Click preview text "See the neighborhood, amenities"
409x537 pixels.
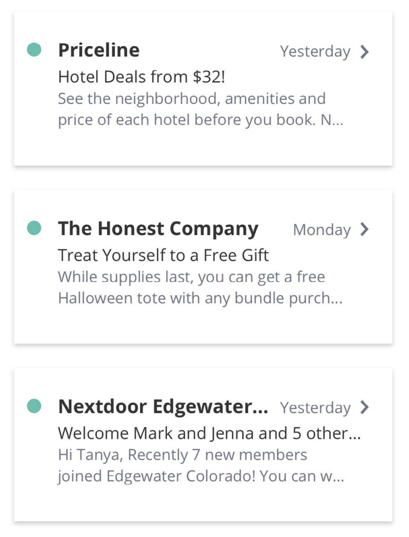pos(192,98)
